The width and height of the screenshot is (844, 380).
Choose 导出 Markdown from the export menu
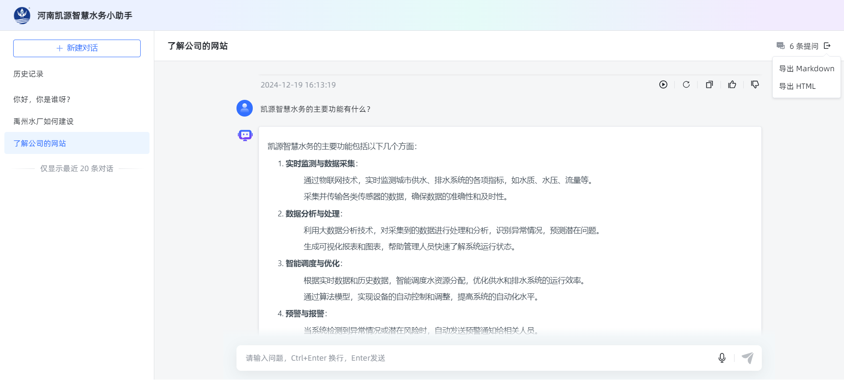click(807, 69)
